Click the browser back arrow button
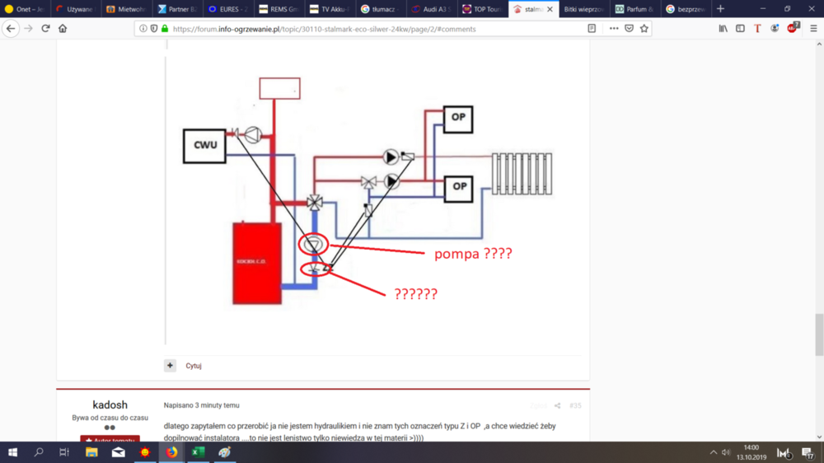 11,28
